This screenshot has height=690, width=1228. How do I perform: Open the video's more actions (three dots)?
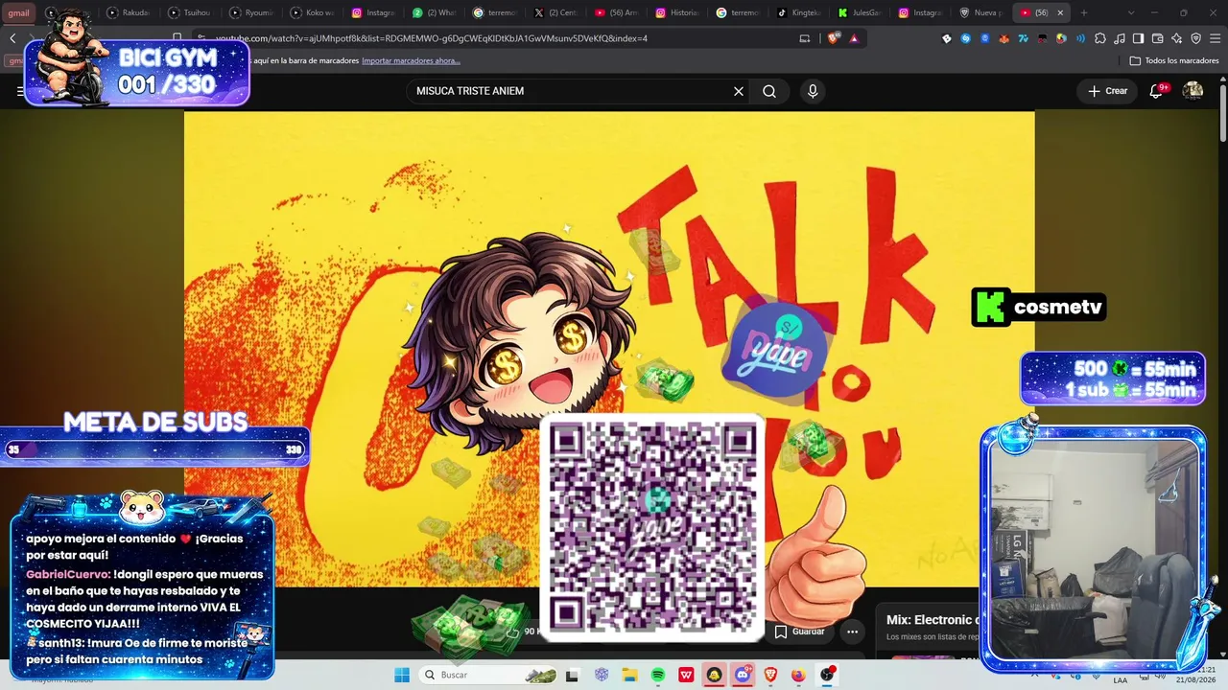pyautogui.click(x=852, y=632)
